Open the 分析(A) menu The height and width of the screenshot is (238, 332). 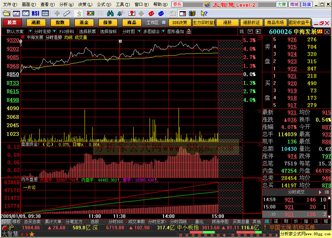[x=66, y=4]
